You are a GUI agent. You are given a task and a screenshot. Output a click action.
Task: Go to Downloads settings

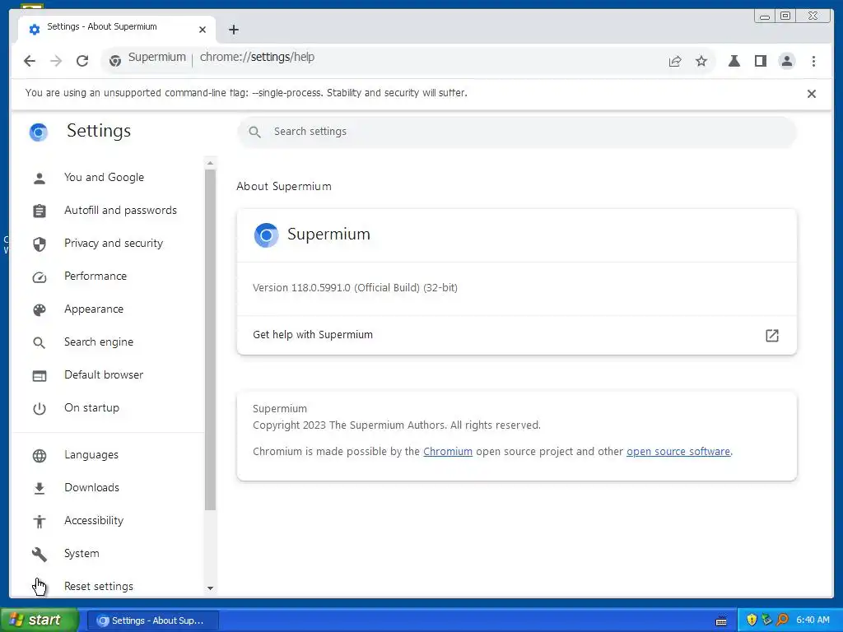pyautogui.click(x=91, y=487)
